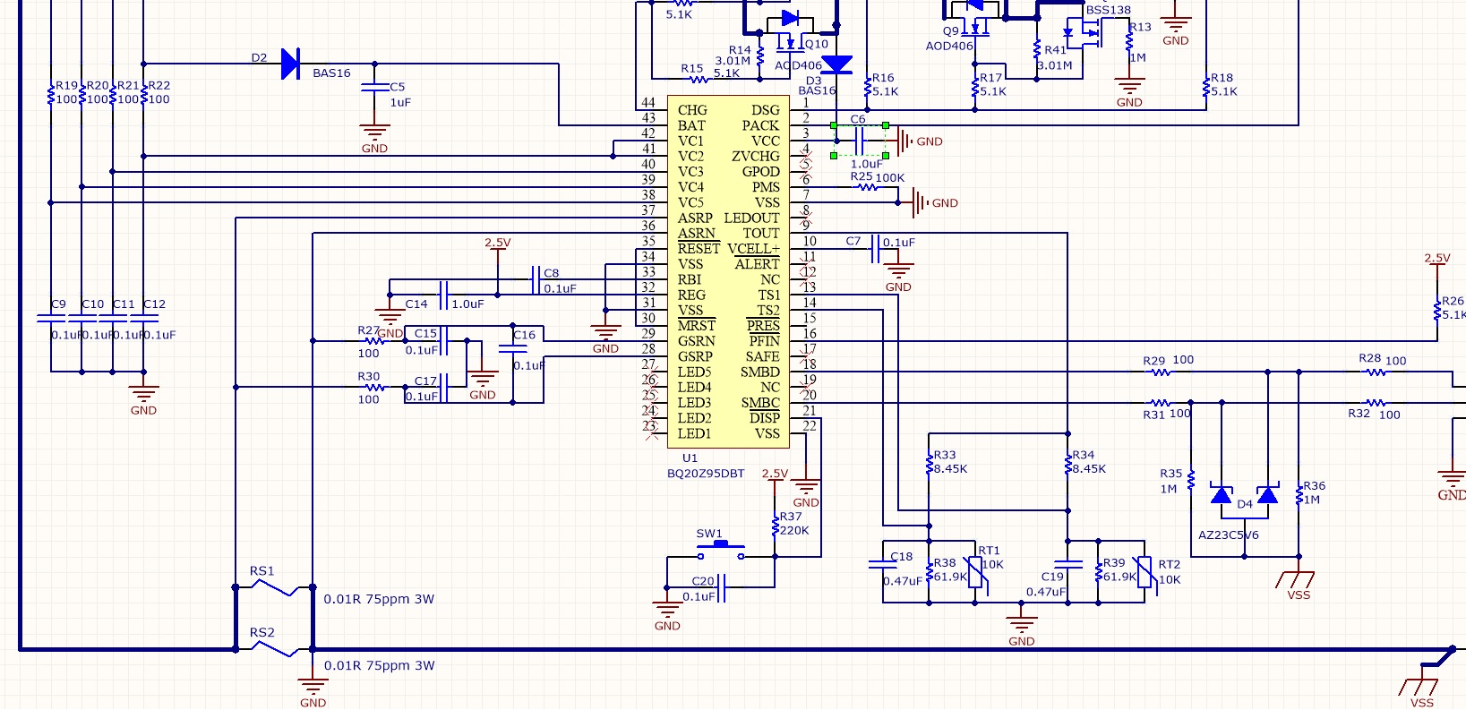Screen dimensions: 1466x710
Task: Select the '0.01R 75ppm 3W' label of RS2
Action: point(379,665)
